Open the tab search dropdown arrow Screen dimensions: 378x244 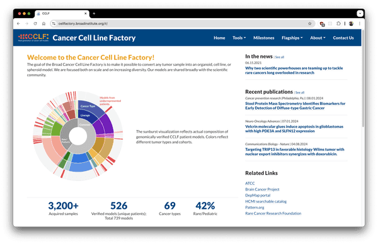pos(360,13)
